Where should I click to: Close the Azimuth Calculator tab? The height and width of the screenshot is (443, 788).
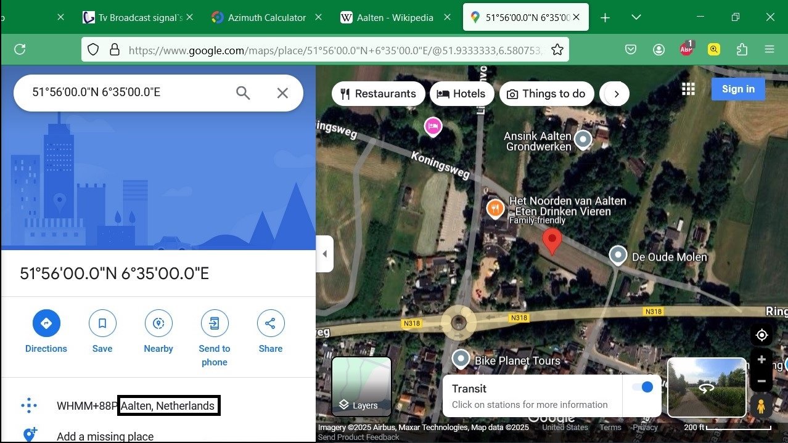pyautogui.click(x=318, y=17)
